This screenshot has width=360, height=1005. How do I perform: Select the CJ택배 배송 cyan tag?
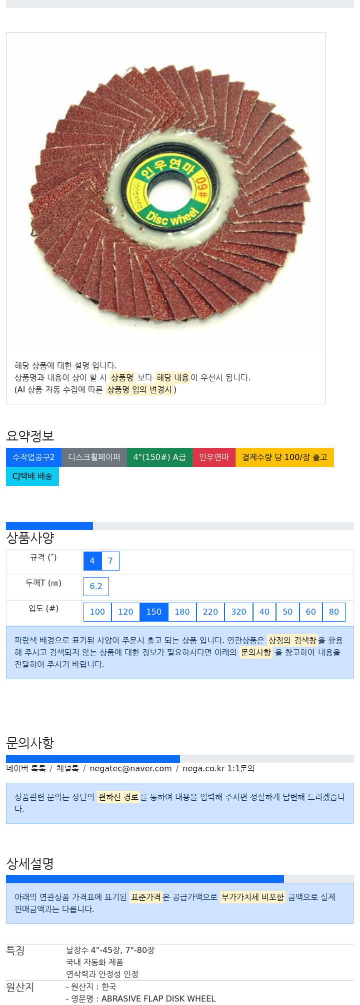pyautogui.click(x=32, y=476)
